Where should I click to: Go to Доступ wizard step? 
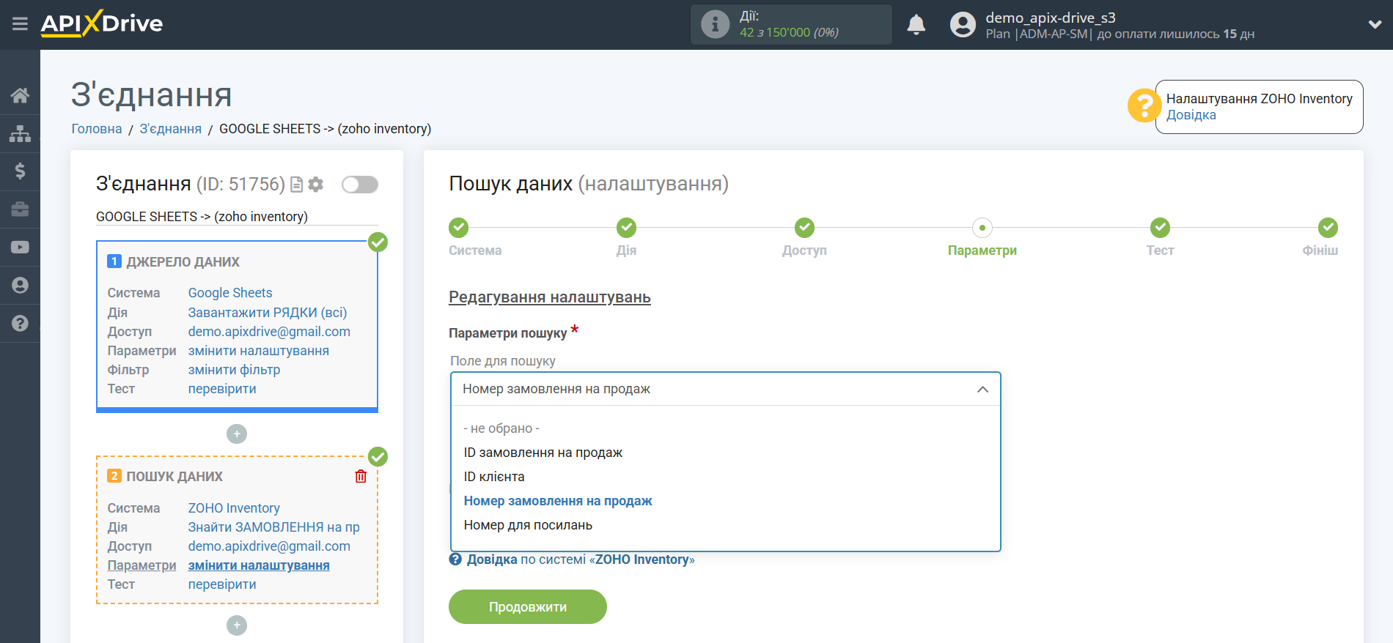click(x=804, y=228)
